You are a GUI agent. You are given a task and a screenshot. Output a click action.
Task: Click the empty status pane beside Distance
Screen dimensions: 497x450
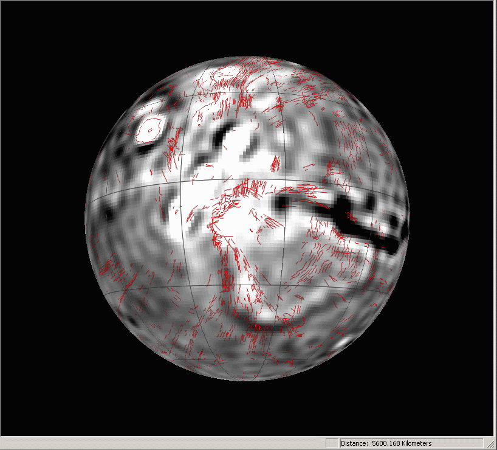click(x=332, y=443)
